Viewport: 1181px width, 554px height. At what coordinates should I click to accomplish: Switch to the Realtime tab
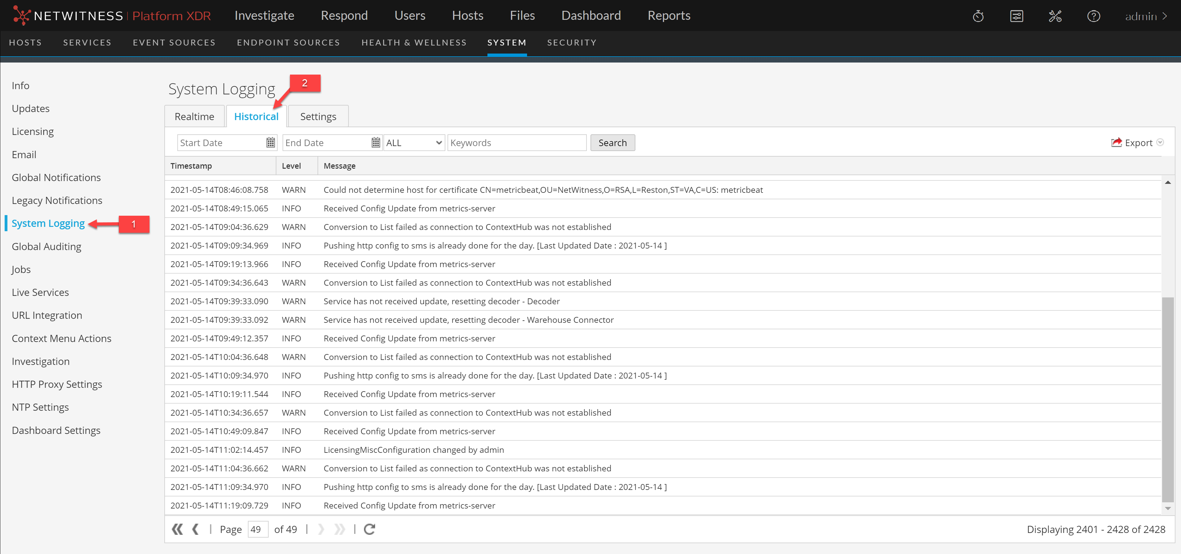(194, 116)
